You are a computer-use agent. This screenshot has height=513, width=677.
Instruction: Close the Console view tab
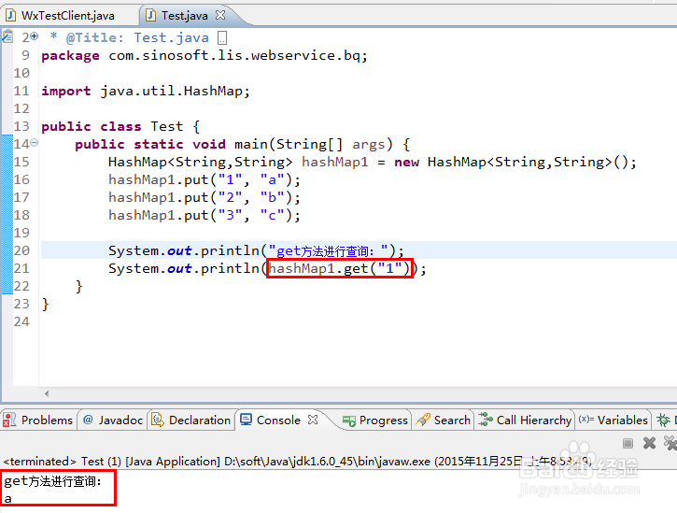313,420
